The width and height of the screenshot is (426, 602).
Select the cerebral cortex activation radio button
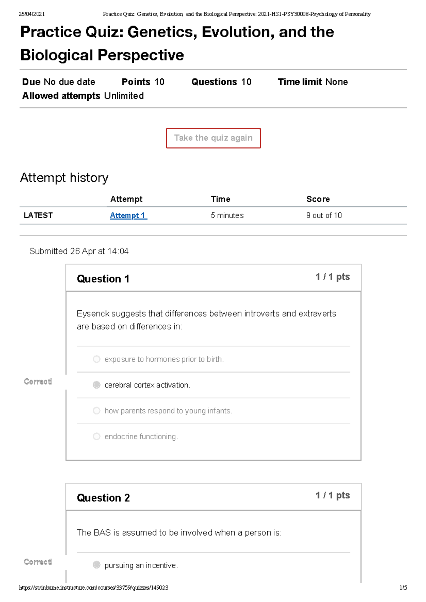click(x=97, y=385)
